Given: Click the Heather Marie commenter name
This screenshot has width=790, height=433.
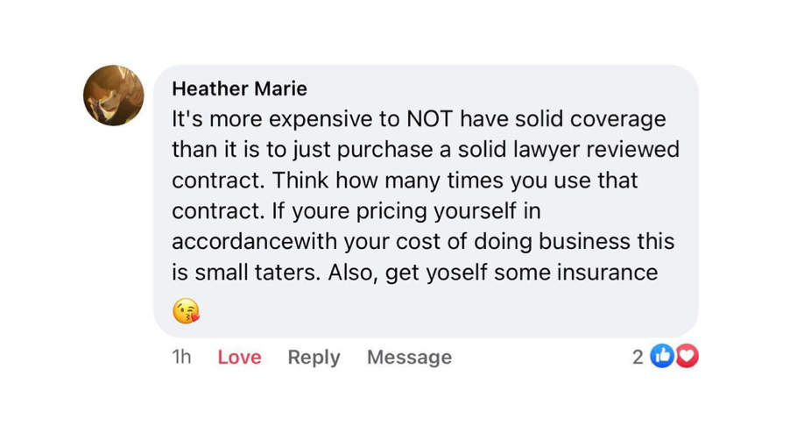Looking at the screenshot, I should (x=239, y=89).
